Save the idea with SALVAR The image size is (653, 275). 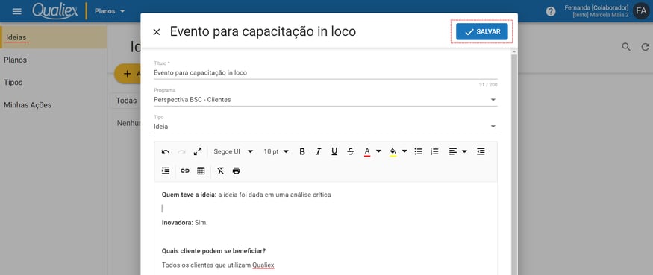[482, 31]
